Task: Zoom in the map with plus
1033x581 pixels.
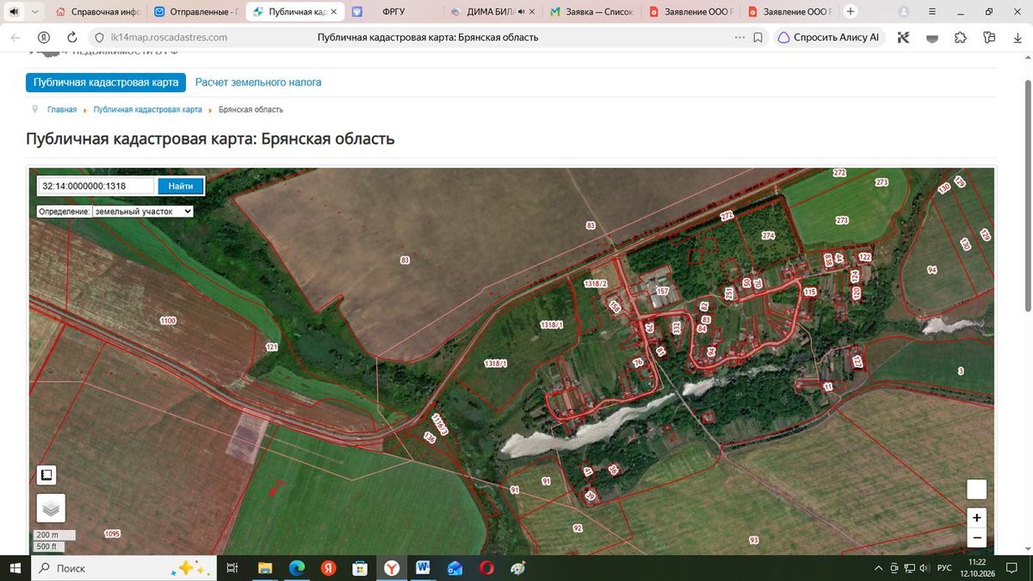Action: pos(976,517)
